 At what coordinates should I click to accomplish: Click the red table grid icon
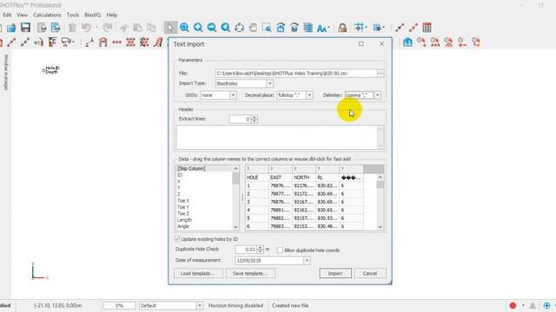pyautogui.click(x=427, y=28)
